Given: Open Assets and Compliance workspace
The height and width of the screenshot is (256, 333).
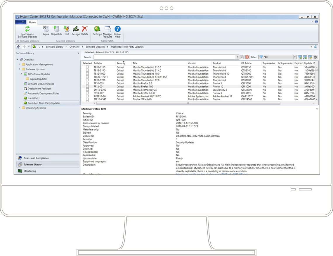Looking at the screenshot, I should click(x=48, y=158).
